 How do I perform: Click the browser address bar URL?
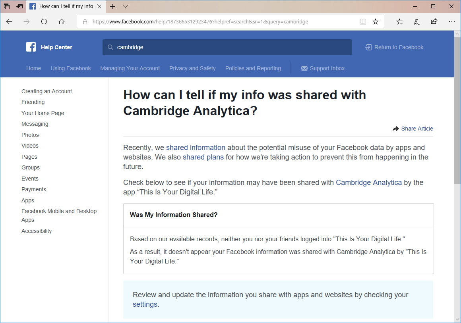coord(200,22)
